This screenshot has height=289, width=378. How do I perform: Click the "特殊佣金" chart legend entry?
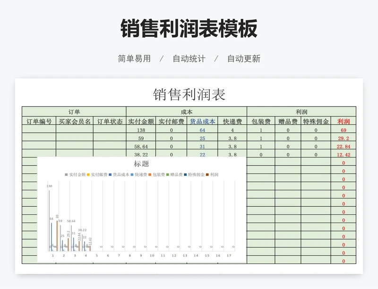[197, 174]
